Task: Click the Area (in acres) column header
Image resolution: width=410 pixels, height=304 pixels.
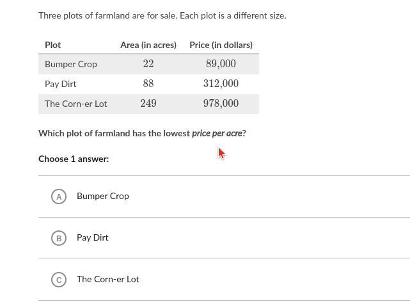Action: coord(148,45)
